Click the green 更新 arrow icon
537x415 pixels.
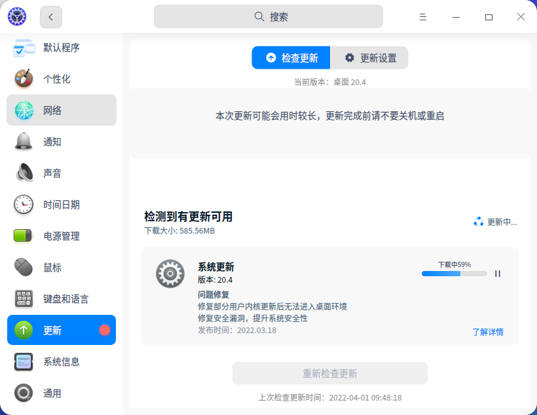click(24, 330)
